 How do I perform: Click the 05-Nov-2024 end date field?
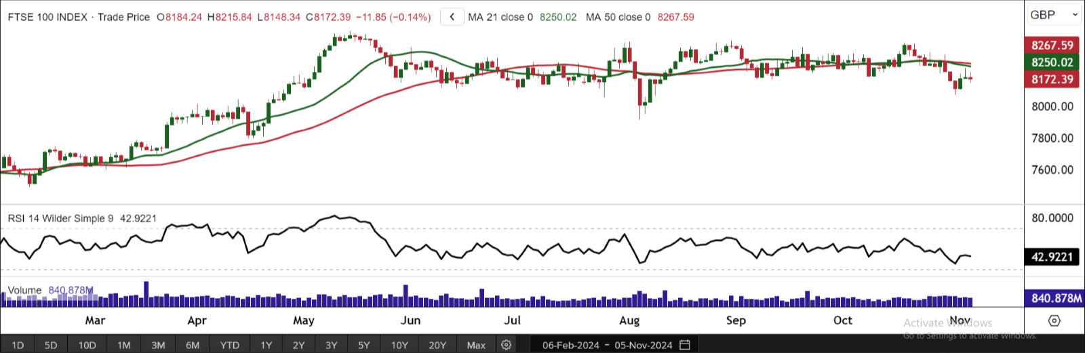click(x=644, y=345)
